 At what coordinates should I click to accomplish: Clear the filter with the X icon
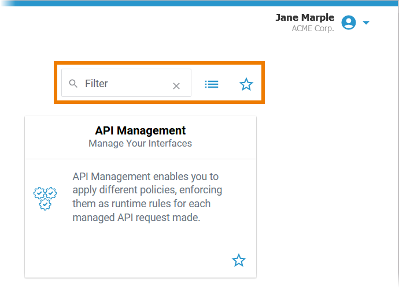point(176,86)
